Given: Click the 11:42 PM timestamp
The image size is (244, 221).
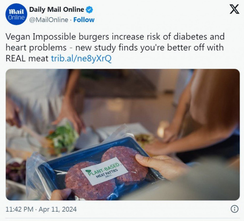Looking at the screenshot, I should [x=20, y=209].
